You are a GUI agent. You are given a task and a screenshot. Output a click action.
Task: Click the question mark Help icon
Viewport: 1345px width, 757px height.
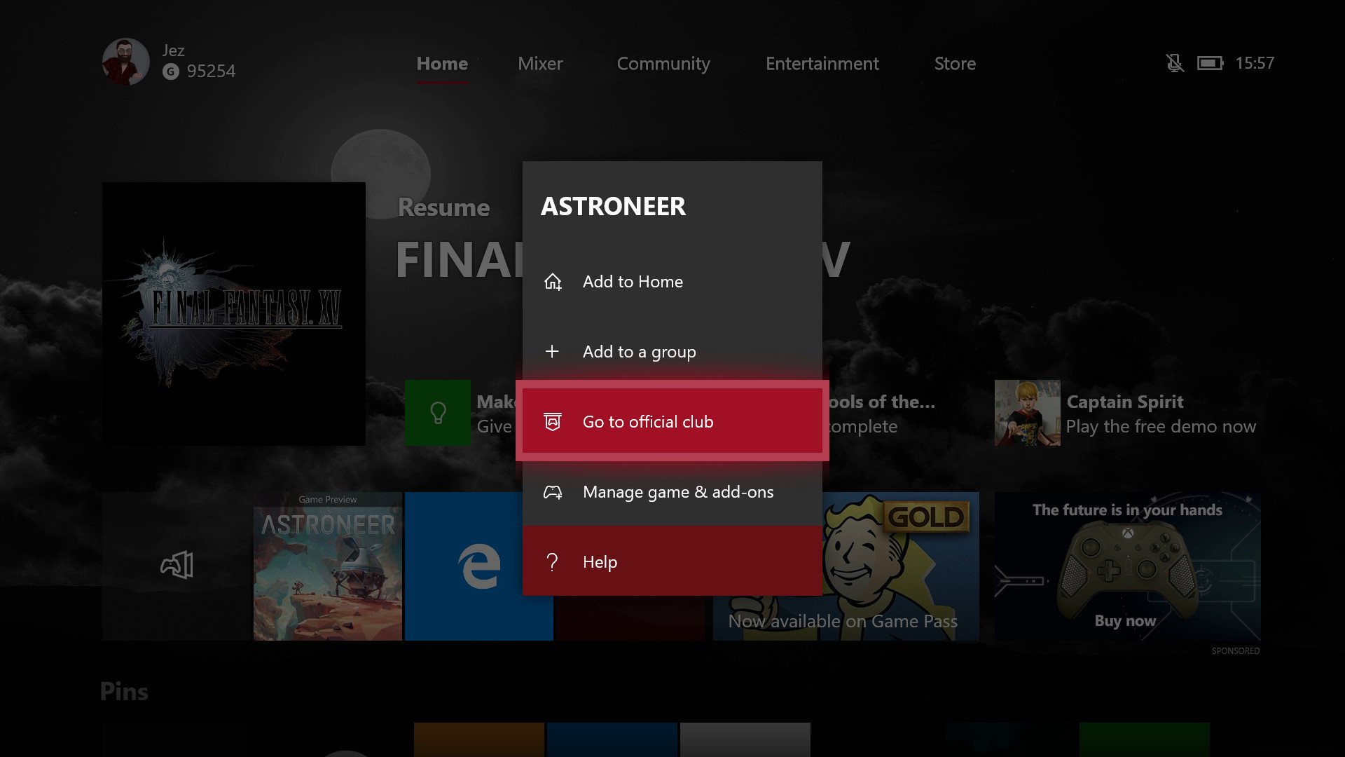[552, 562]
